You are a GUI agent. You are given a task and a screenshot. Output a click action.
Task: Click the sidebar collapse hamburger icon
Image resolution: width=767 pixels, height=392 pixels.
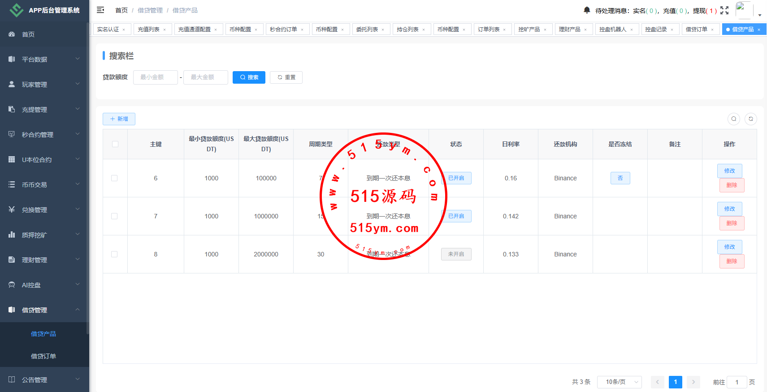pos(100,10)
